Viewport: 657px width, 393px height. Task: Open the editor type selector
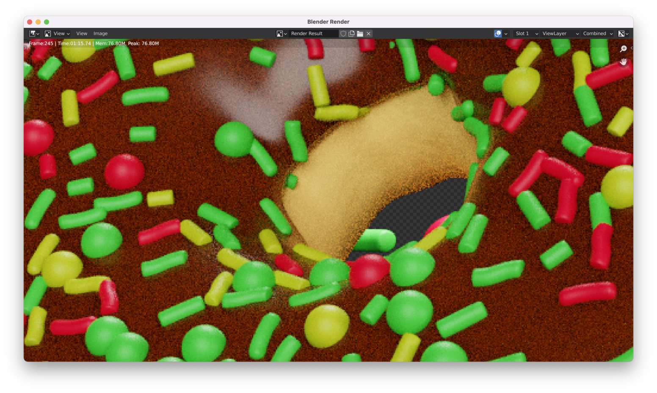pos(34,33)
